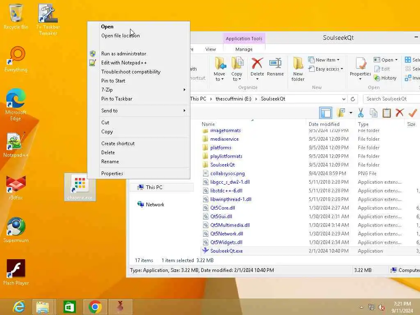The height and width of the screenshot is (315, 420).
Task: Click the History button in ribbon
Action: click(x=385, y=78)
